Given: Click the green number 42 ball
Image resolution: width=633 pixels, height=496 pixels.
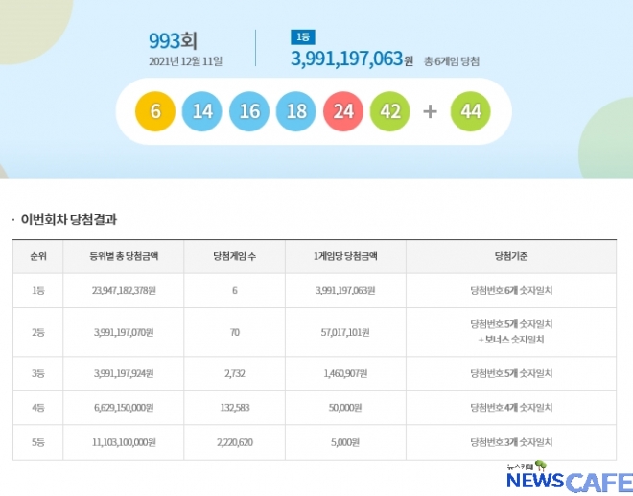Looking at the screenshot, I should (390, 111).
